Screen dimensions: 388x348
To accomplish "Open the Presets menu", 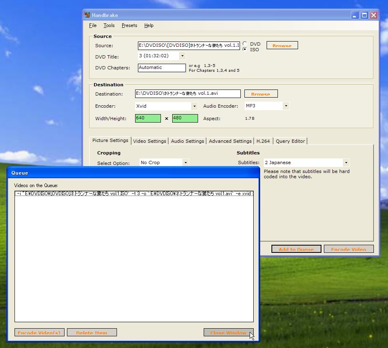I will tap(129, 25).
